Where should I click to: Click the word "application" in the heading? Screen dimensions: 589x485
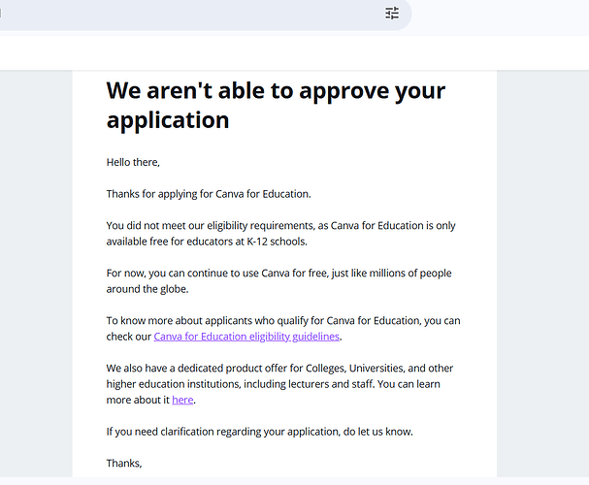pos(168,120)
